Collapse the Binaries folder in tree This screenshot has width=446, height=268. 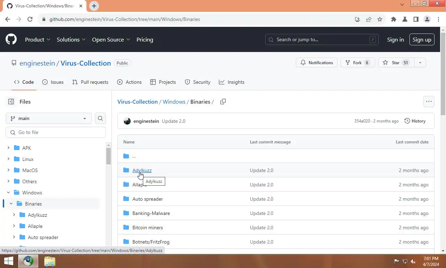pyautogui.click(x=11, y=204)
